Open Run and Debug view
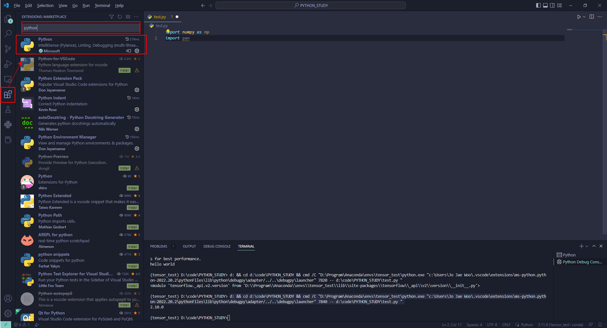This screenshot has height=328, width=607. (x=8, y=64)
